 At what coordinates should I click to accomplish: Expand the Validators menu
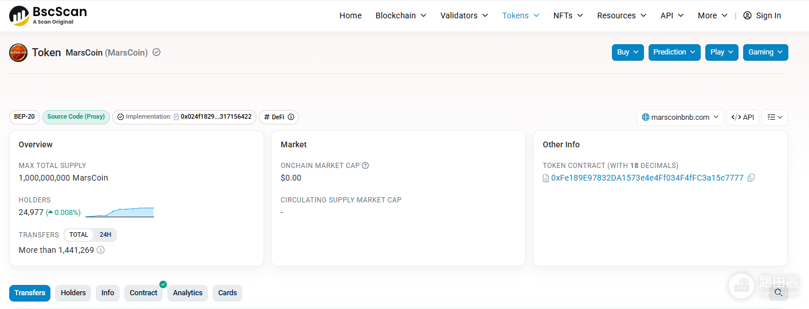[x=464, y=15]
